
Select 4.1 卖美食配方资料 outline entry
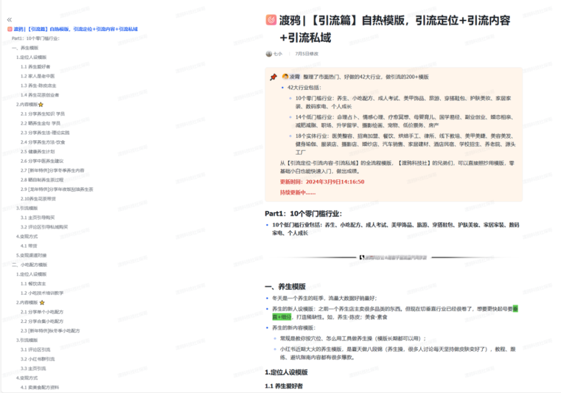[x=39, y=386]
